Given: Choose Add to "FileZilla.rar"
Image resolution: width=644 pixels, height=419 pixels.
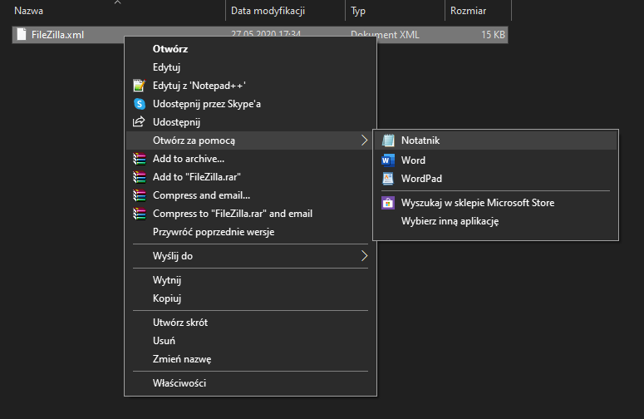Looking at the screenshot, I should pos(250,177).
